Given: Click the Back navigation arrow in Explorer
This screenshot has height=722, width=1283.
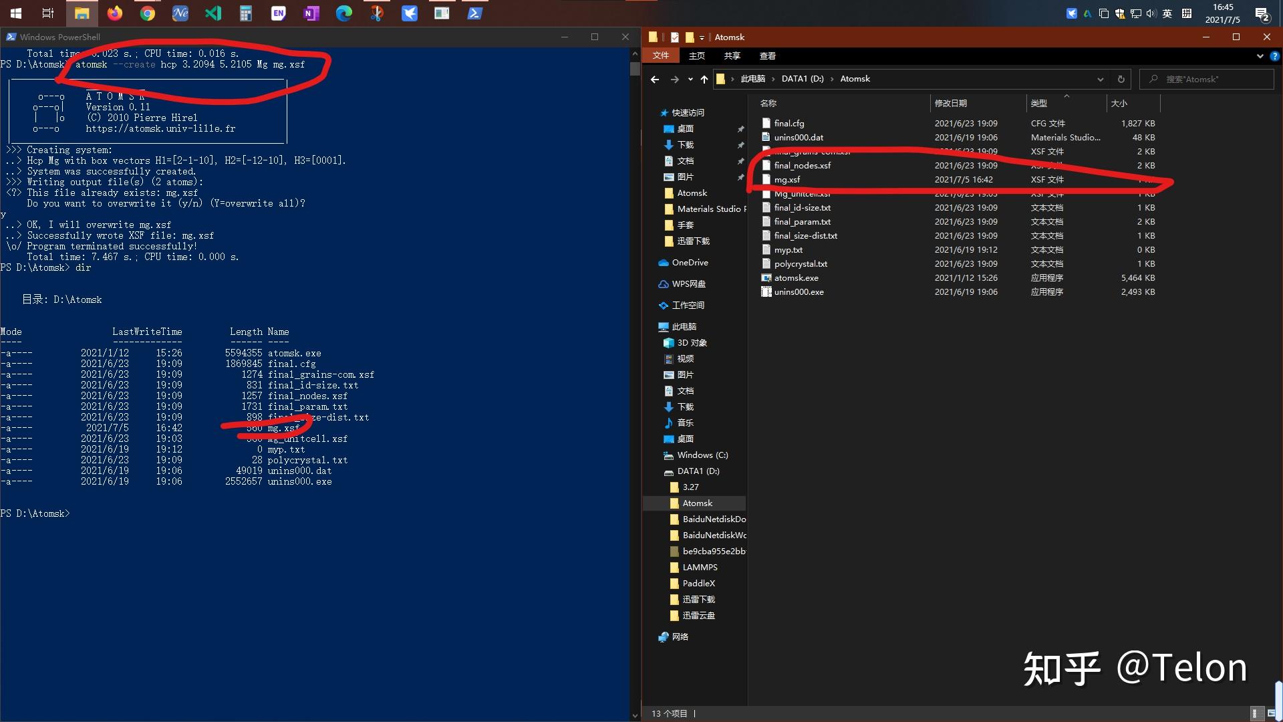Looking at the screenshot, I should [x=655, y=80].
